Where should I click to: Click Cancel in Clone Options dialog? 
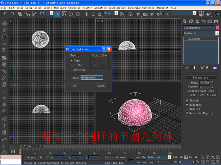101,86
